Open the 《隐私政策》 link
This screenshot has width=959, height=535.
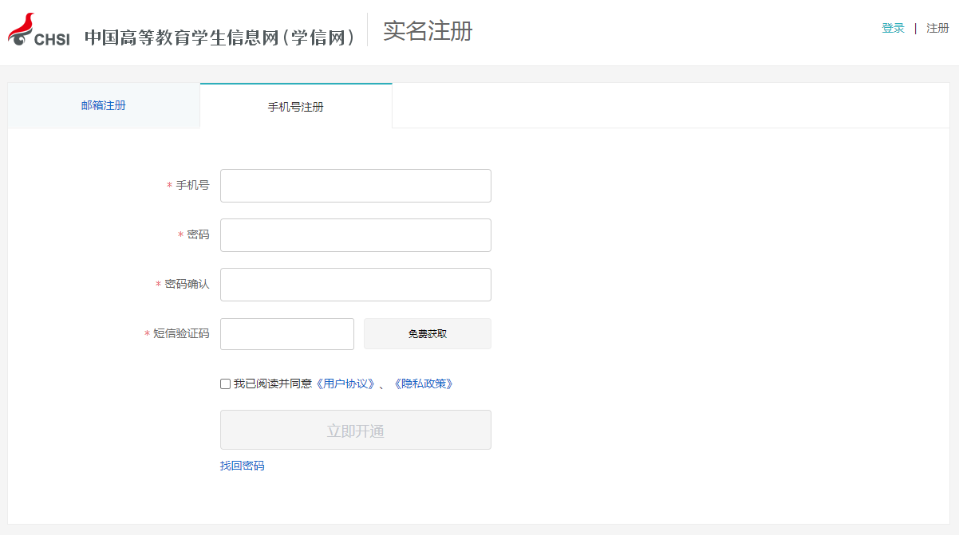tap(423, 384)
